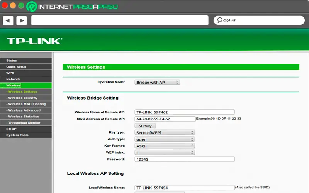
Task: Click the 'MAC Address of Remote AP:' label
Action: [x=101, y=119]
